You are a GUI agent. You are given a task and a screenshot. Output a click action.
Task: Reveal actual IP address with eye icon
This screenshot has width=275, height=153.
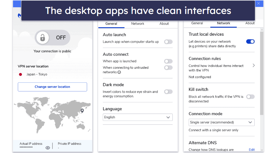pos(48,148)
